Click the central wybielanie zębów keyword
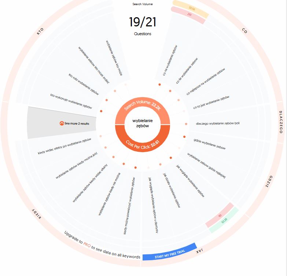This screenshot has width=287, height=276. (x=143, y=123)
